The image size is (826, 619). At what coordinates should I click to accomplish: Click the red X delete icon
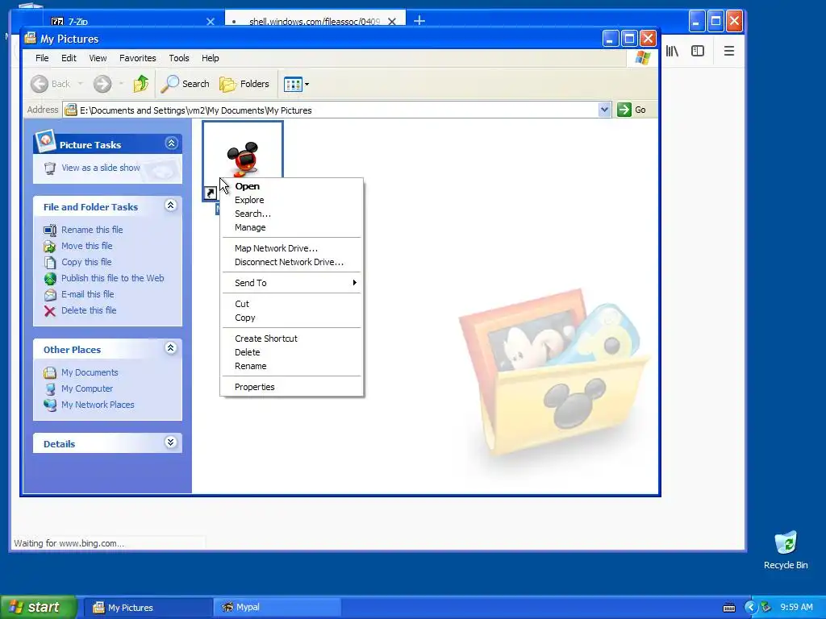click(x=49, y=311)
